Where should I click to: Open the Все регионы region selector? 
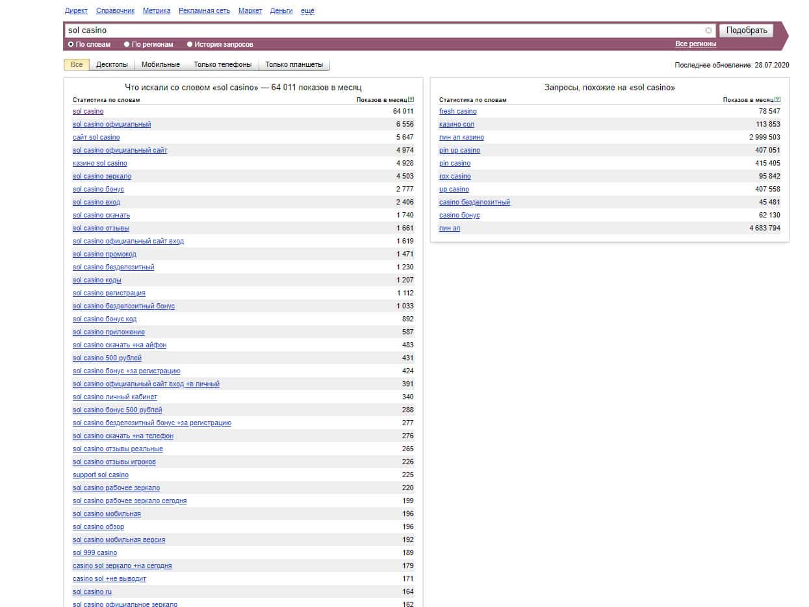(x=695, y=44)
